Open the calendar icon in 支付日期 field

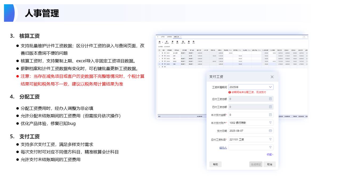(x=270, y=131)
